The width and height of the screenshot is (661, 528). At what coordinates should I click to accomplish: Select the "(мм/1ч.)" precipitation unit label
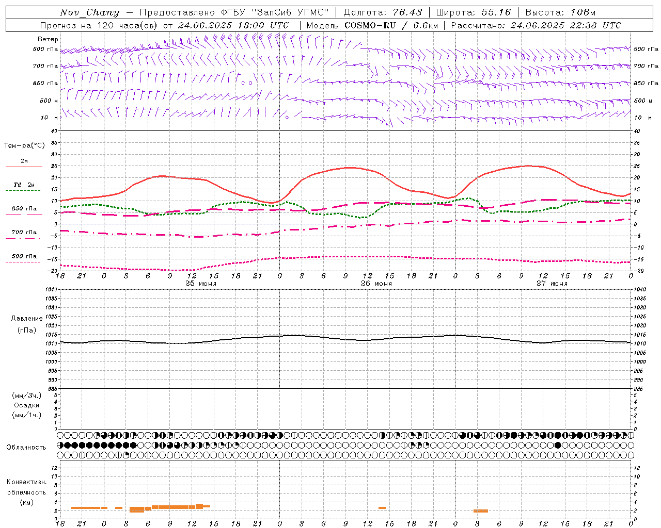click(x=27, y=415)
